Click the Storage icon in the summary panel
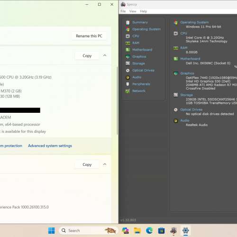Image resolution: width=237 pixels, height=237 pixels. pyautogui.click(x=176, y=95)
